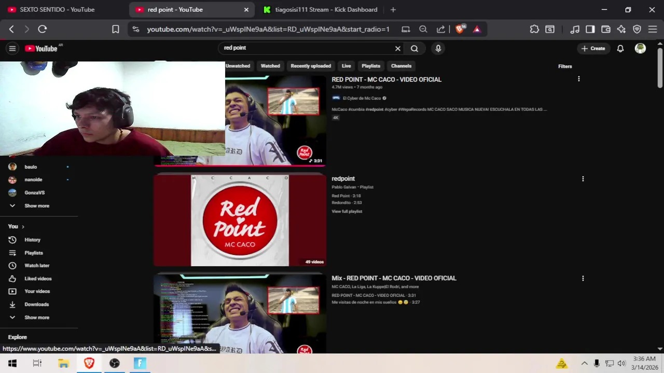Open OBS Studio from the taskbar

pyautogui.click(x=115, y=363)
